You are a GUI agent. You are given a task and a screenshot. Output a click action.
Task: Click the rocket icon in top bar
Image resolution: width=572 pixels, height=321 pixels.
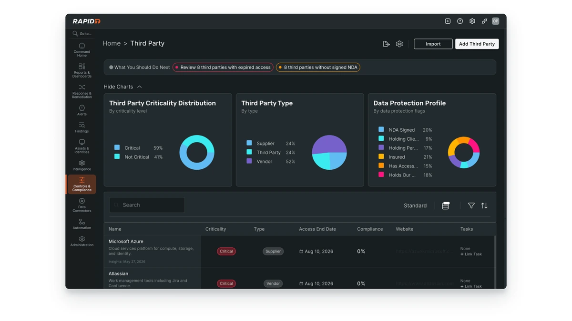484,21
